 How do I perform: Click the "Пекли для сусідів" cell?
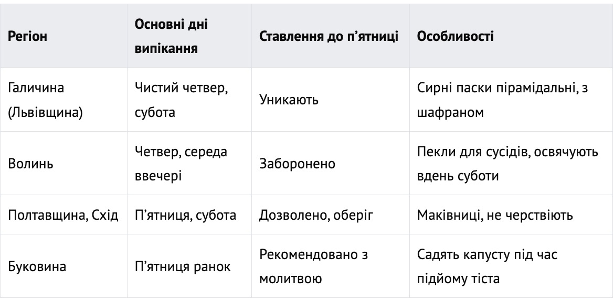tap(507, 164)
